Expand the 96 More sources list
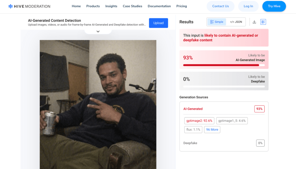The width and height of the screenshot is (296, 169). [212, 129]
